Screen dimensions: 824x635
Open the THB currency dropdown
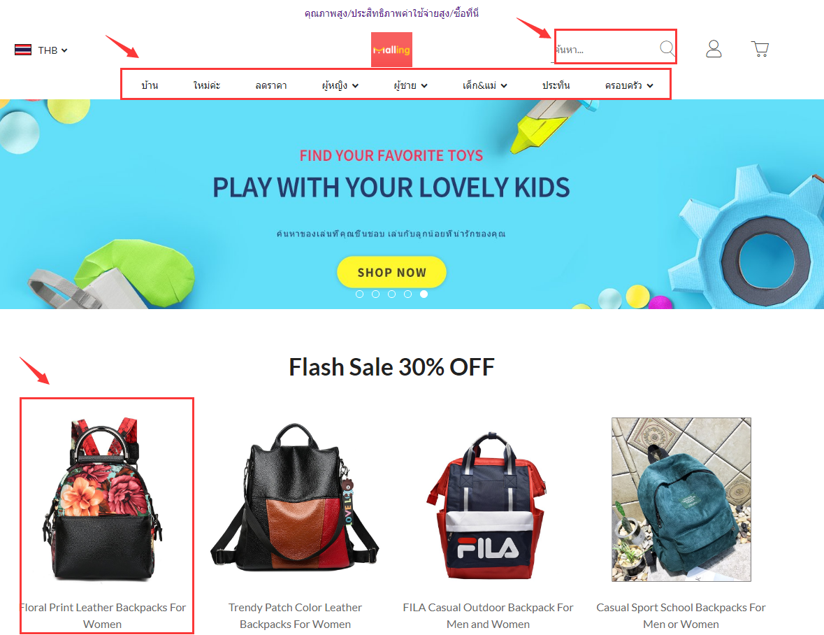[52, 50]
